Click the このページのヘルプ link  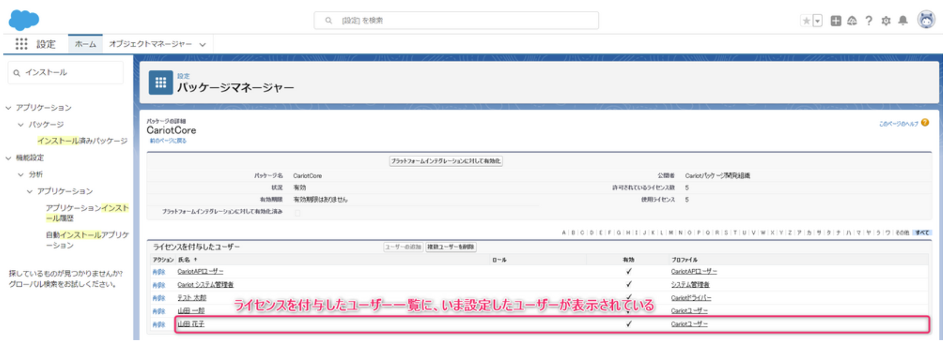[x=899, y=124]
